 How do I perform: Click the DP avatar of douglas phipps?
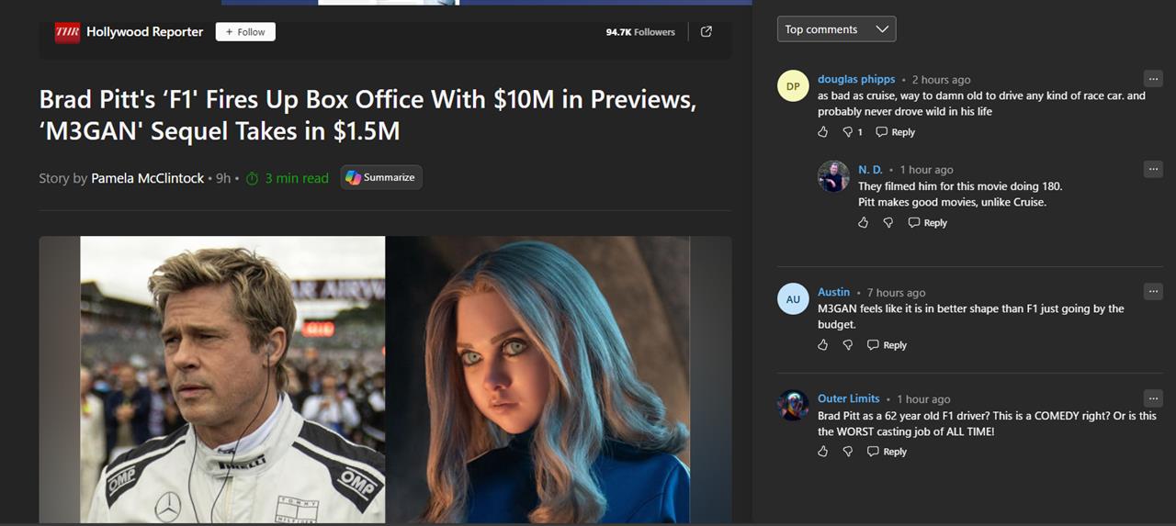point(793,86)
